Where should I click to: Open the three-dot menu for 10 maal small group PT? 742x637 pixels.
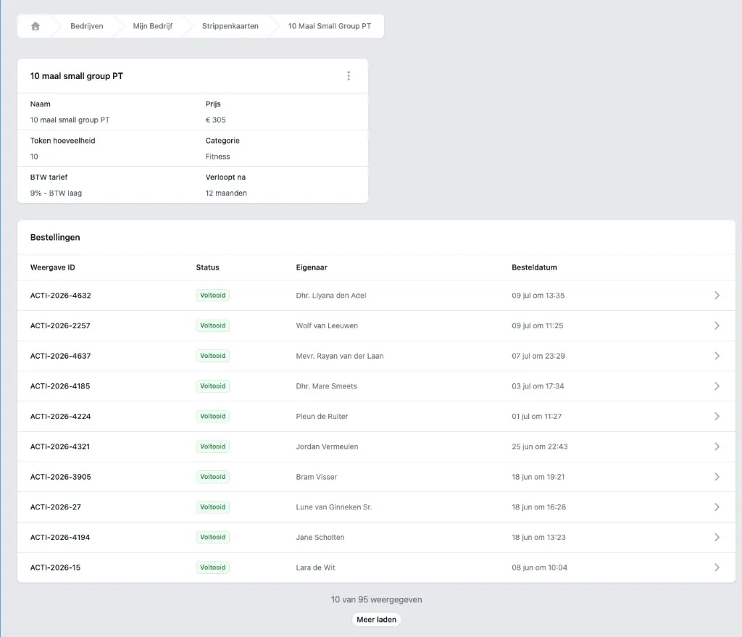[349, 75]
